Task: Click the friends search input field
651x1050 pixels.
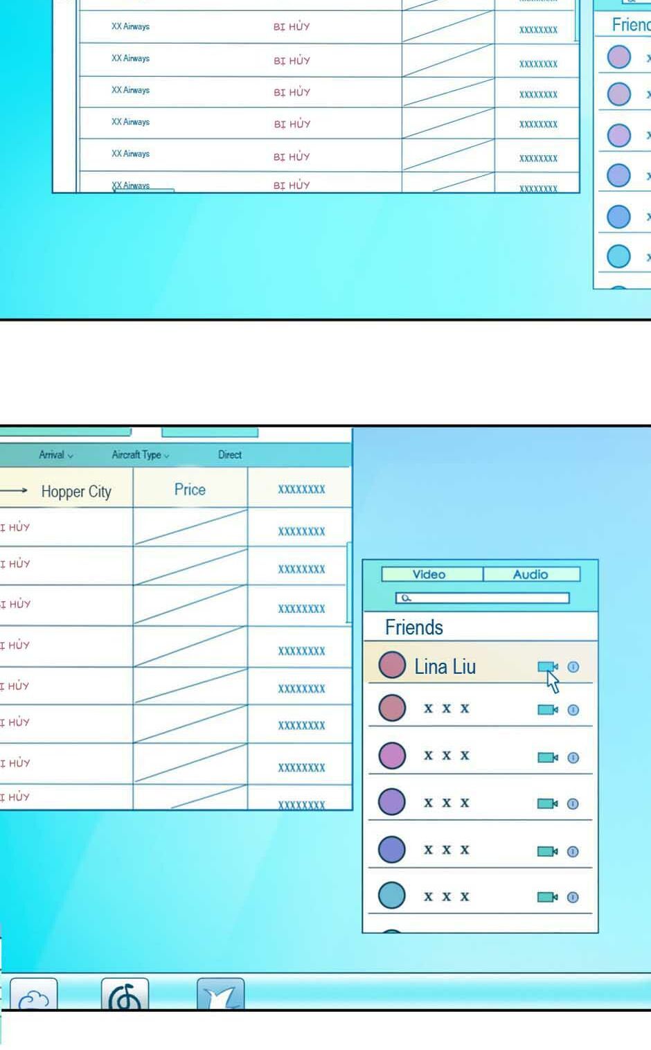Action: pyautogui.click(x=482, y=598)
